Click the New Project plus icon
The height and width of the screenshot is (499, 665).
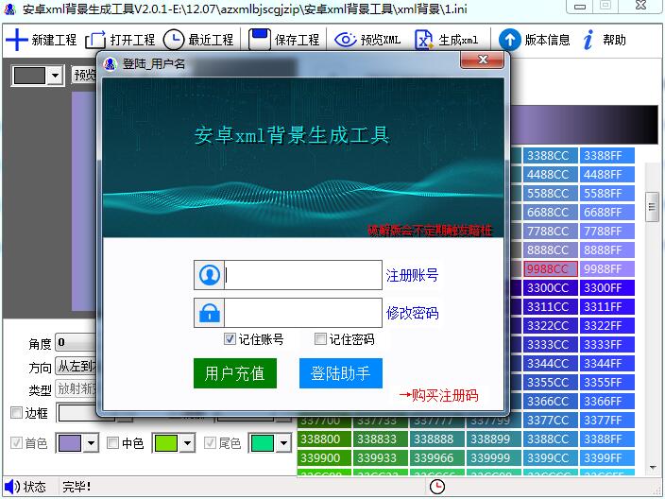[16, 40]
